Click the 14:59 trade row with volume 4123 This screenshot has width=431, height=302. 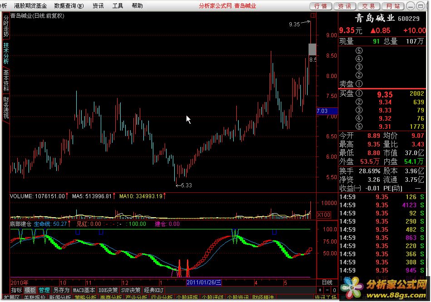pyautogui.click(x=382, y=205)
